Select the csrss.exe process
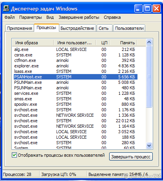 pyautogui.click(x=75, y=55)
